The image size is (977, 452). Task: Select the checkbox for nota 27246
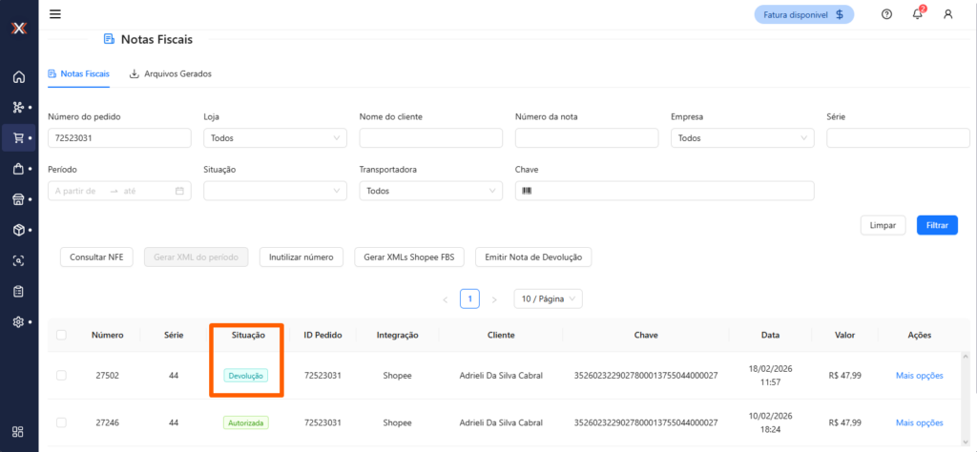61,422
